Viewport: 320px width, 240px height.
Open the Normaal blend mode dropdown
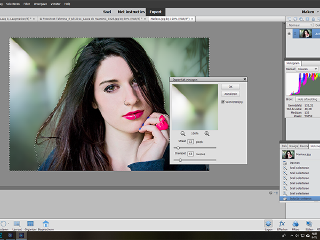[300, 25]
